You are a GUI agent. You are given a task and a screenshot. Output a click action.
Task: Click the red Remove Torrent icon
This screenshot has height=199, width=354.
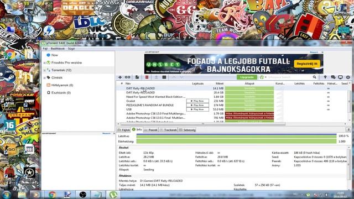click(147, 77)
